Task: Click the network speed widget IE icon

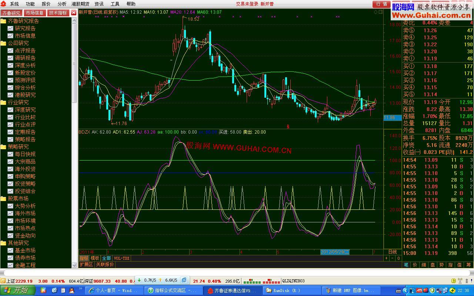Action: (184, 280)
